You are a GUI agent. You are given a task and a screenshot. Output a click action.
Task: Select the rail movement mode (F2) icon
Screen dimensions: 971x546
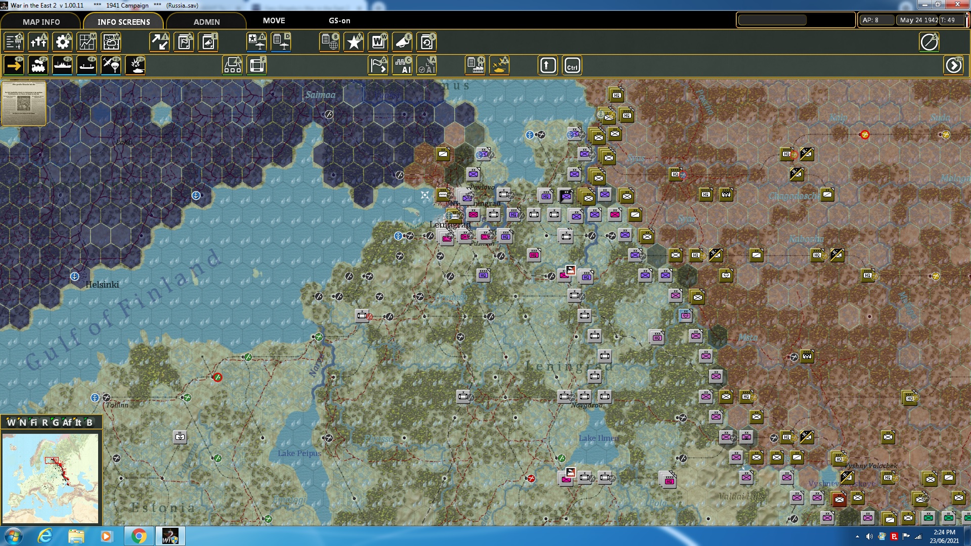coord(38,66)
